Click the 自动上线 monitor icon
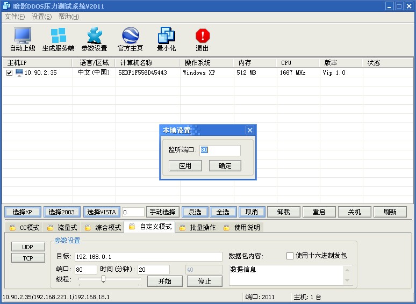The image size is (416, 304). [23, 35]
